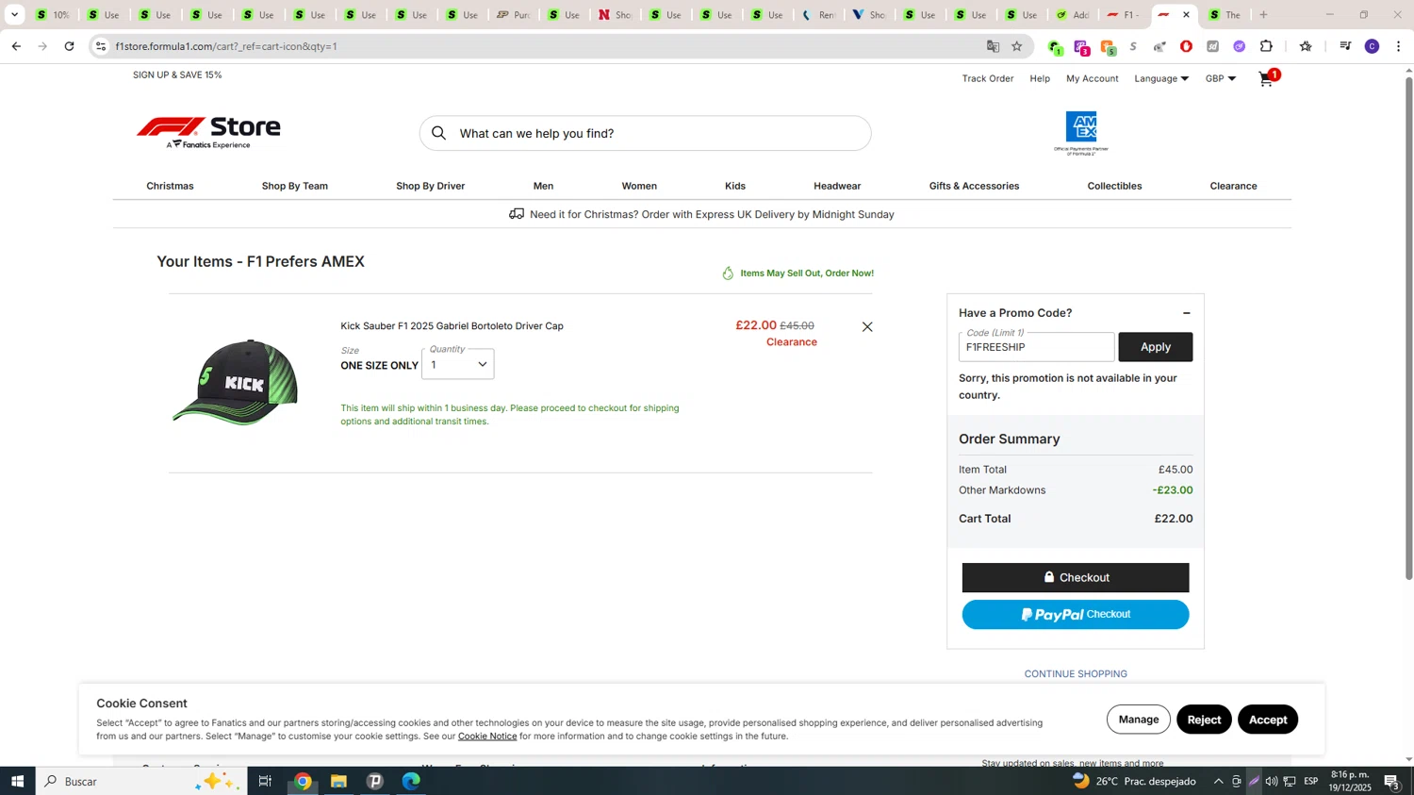Click the Track Order link

pos(988,79)
